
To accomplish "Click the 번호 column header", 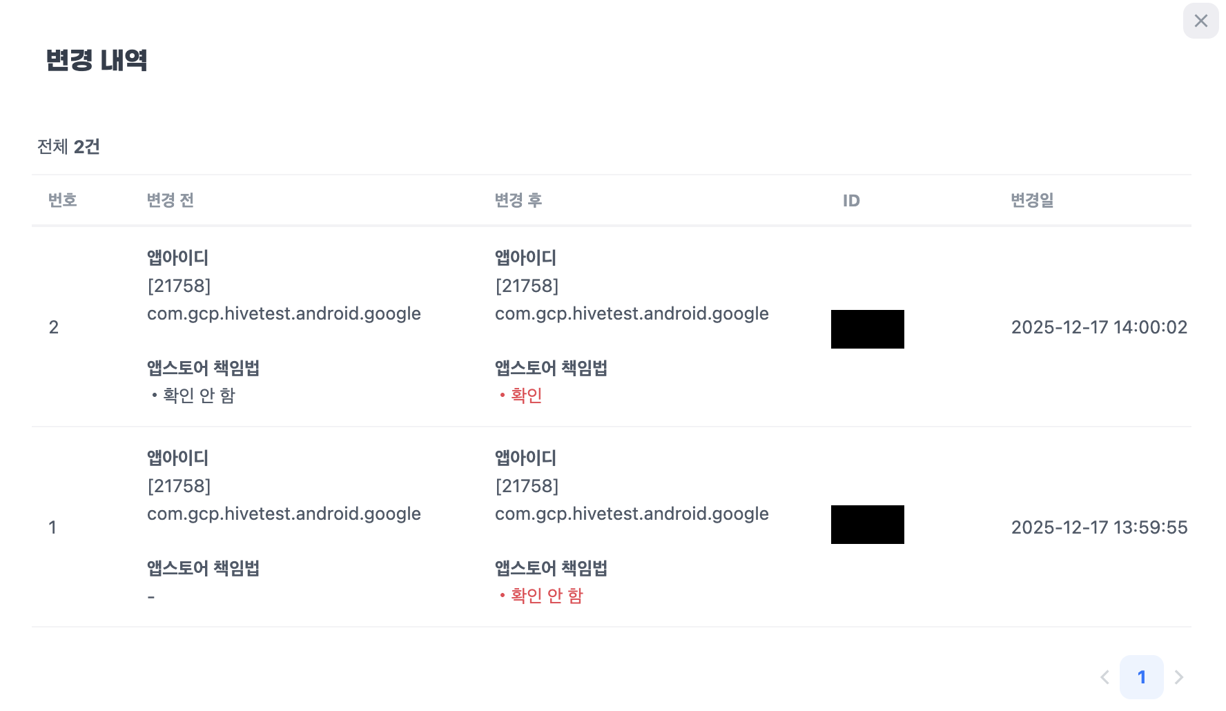I will pos(62,200).
